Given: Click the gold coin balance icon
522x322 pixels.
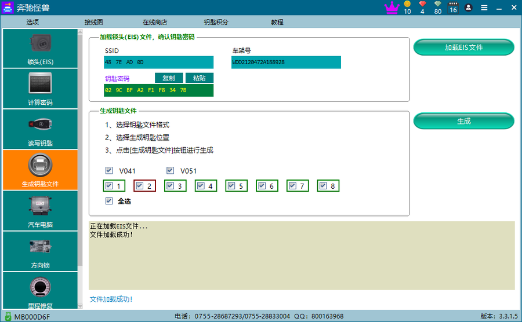Looking at the screenshot, I should pos(407,5).
